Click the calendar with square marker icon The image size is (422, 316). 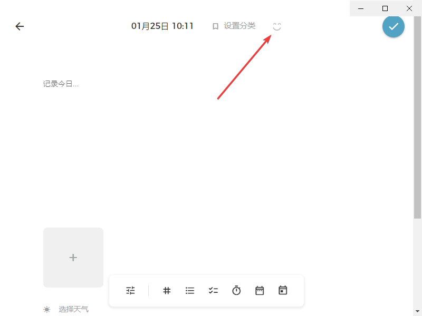(283, 291)
